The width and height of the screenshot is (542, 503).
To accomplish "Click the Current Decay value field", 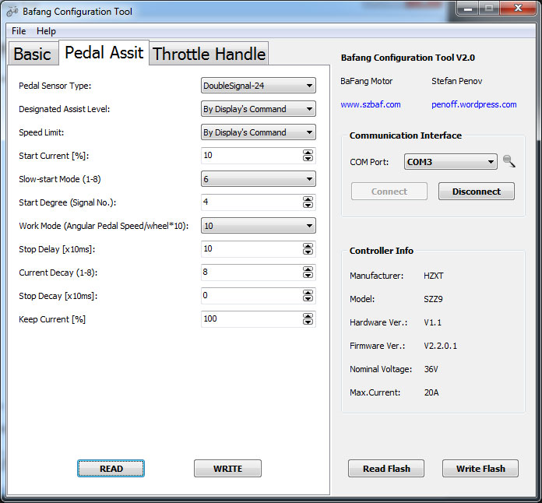I will [251, 273].
